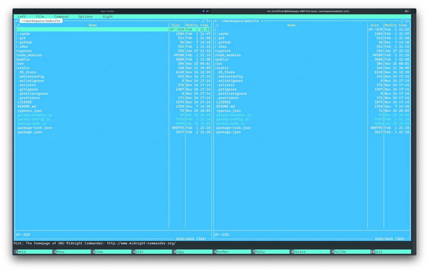Click the ~/workspace/website path of left panel

[41, 21]
